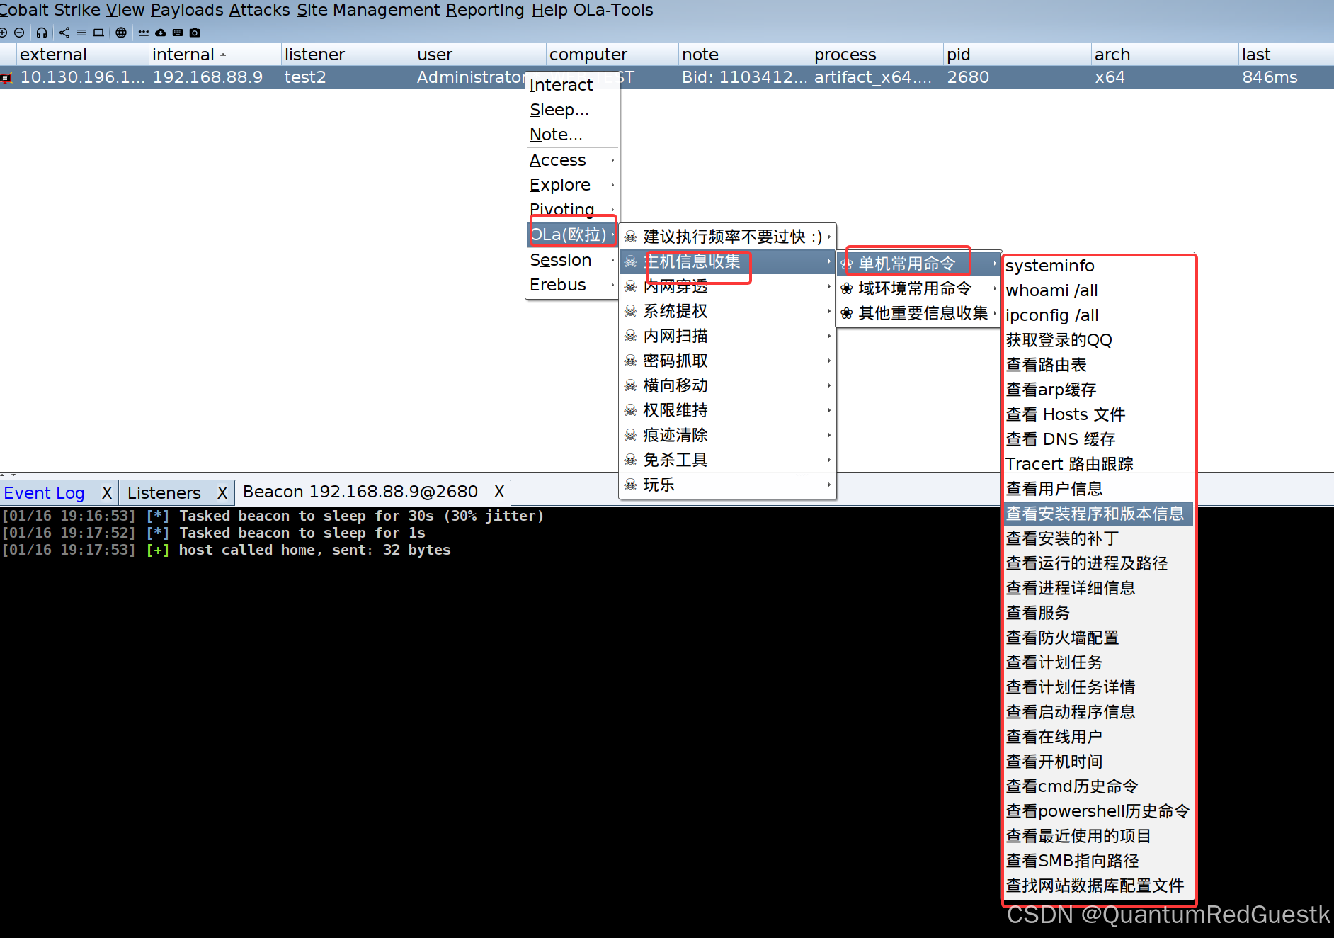Expand the 痕迹清除 submenu arrow

(828, 435)
